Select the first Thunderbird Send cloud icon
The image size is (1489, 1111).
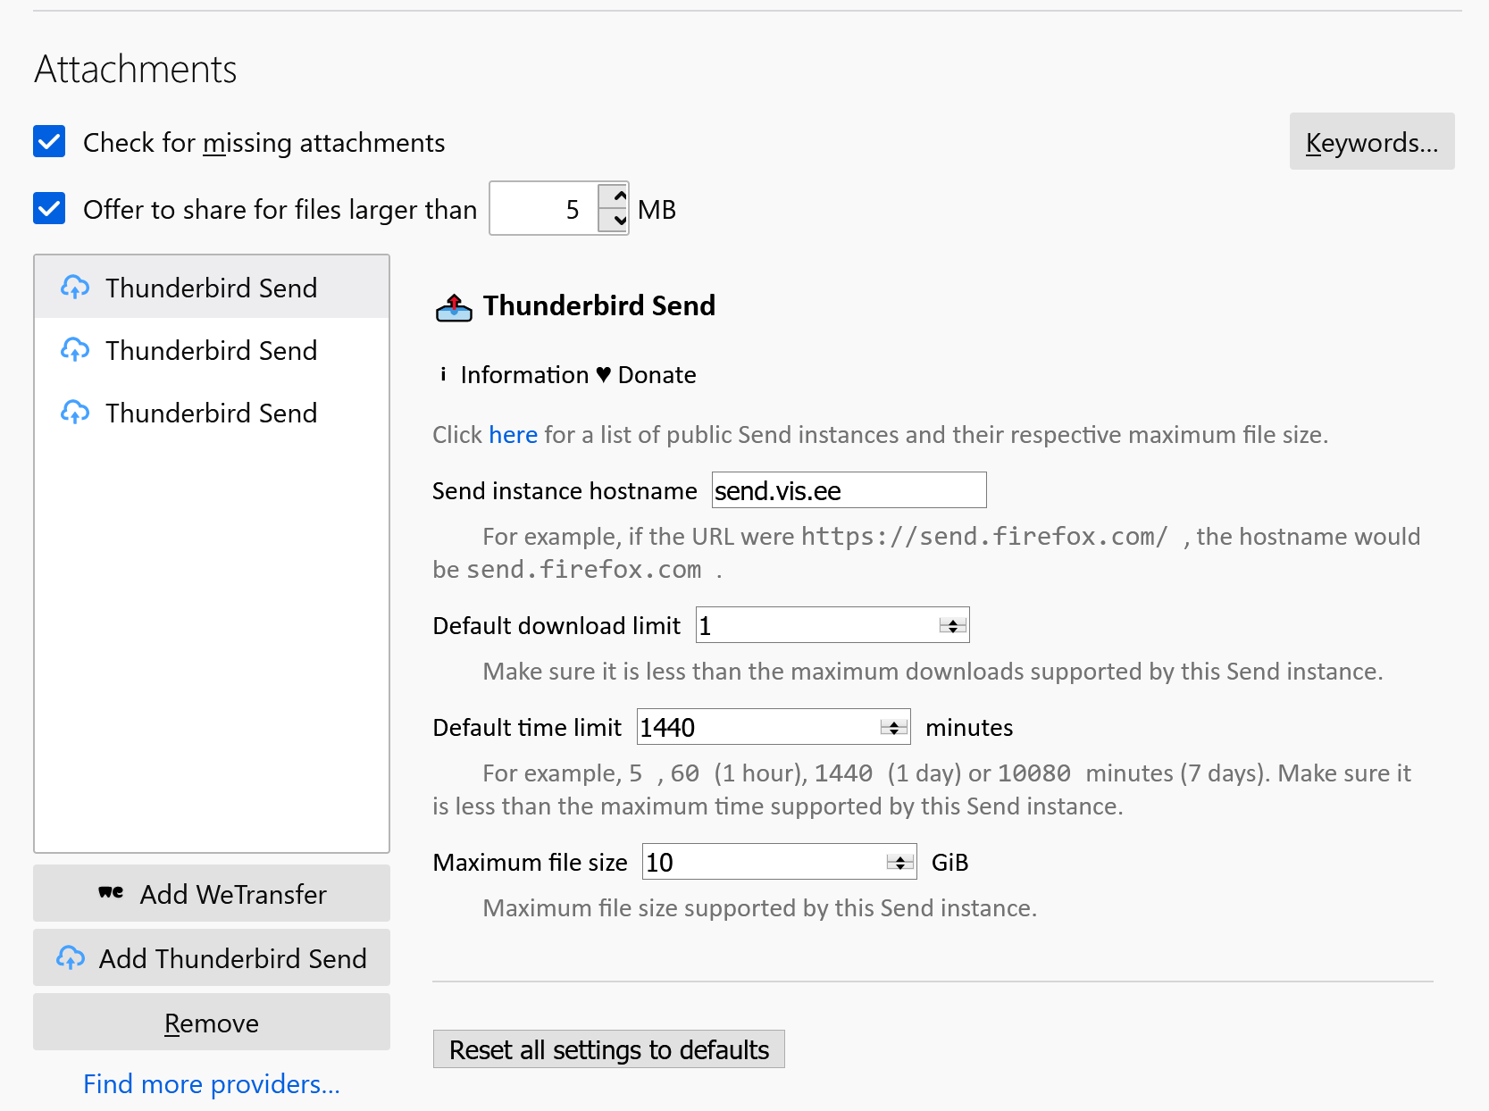pyautogui.click(x=75, y=288)
